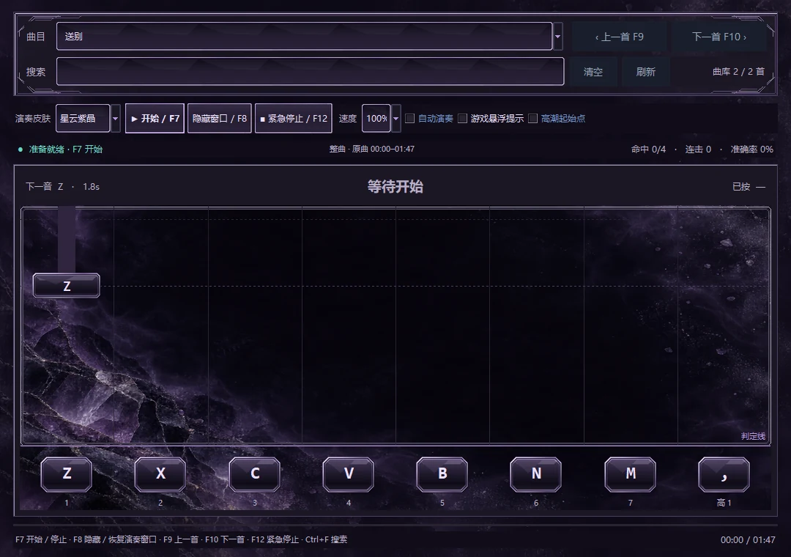
Task: Click the 等待开始 heading
Action: pos(395,187)
